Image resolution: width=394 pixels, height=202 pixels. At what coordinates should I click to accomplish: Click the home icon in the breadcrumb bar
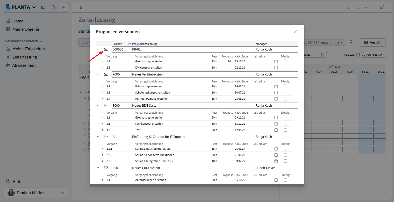pyautogui.click(x=80, y=8)
